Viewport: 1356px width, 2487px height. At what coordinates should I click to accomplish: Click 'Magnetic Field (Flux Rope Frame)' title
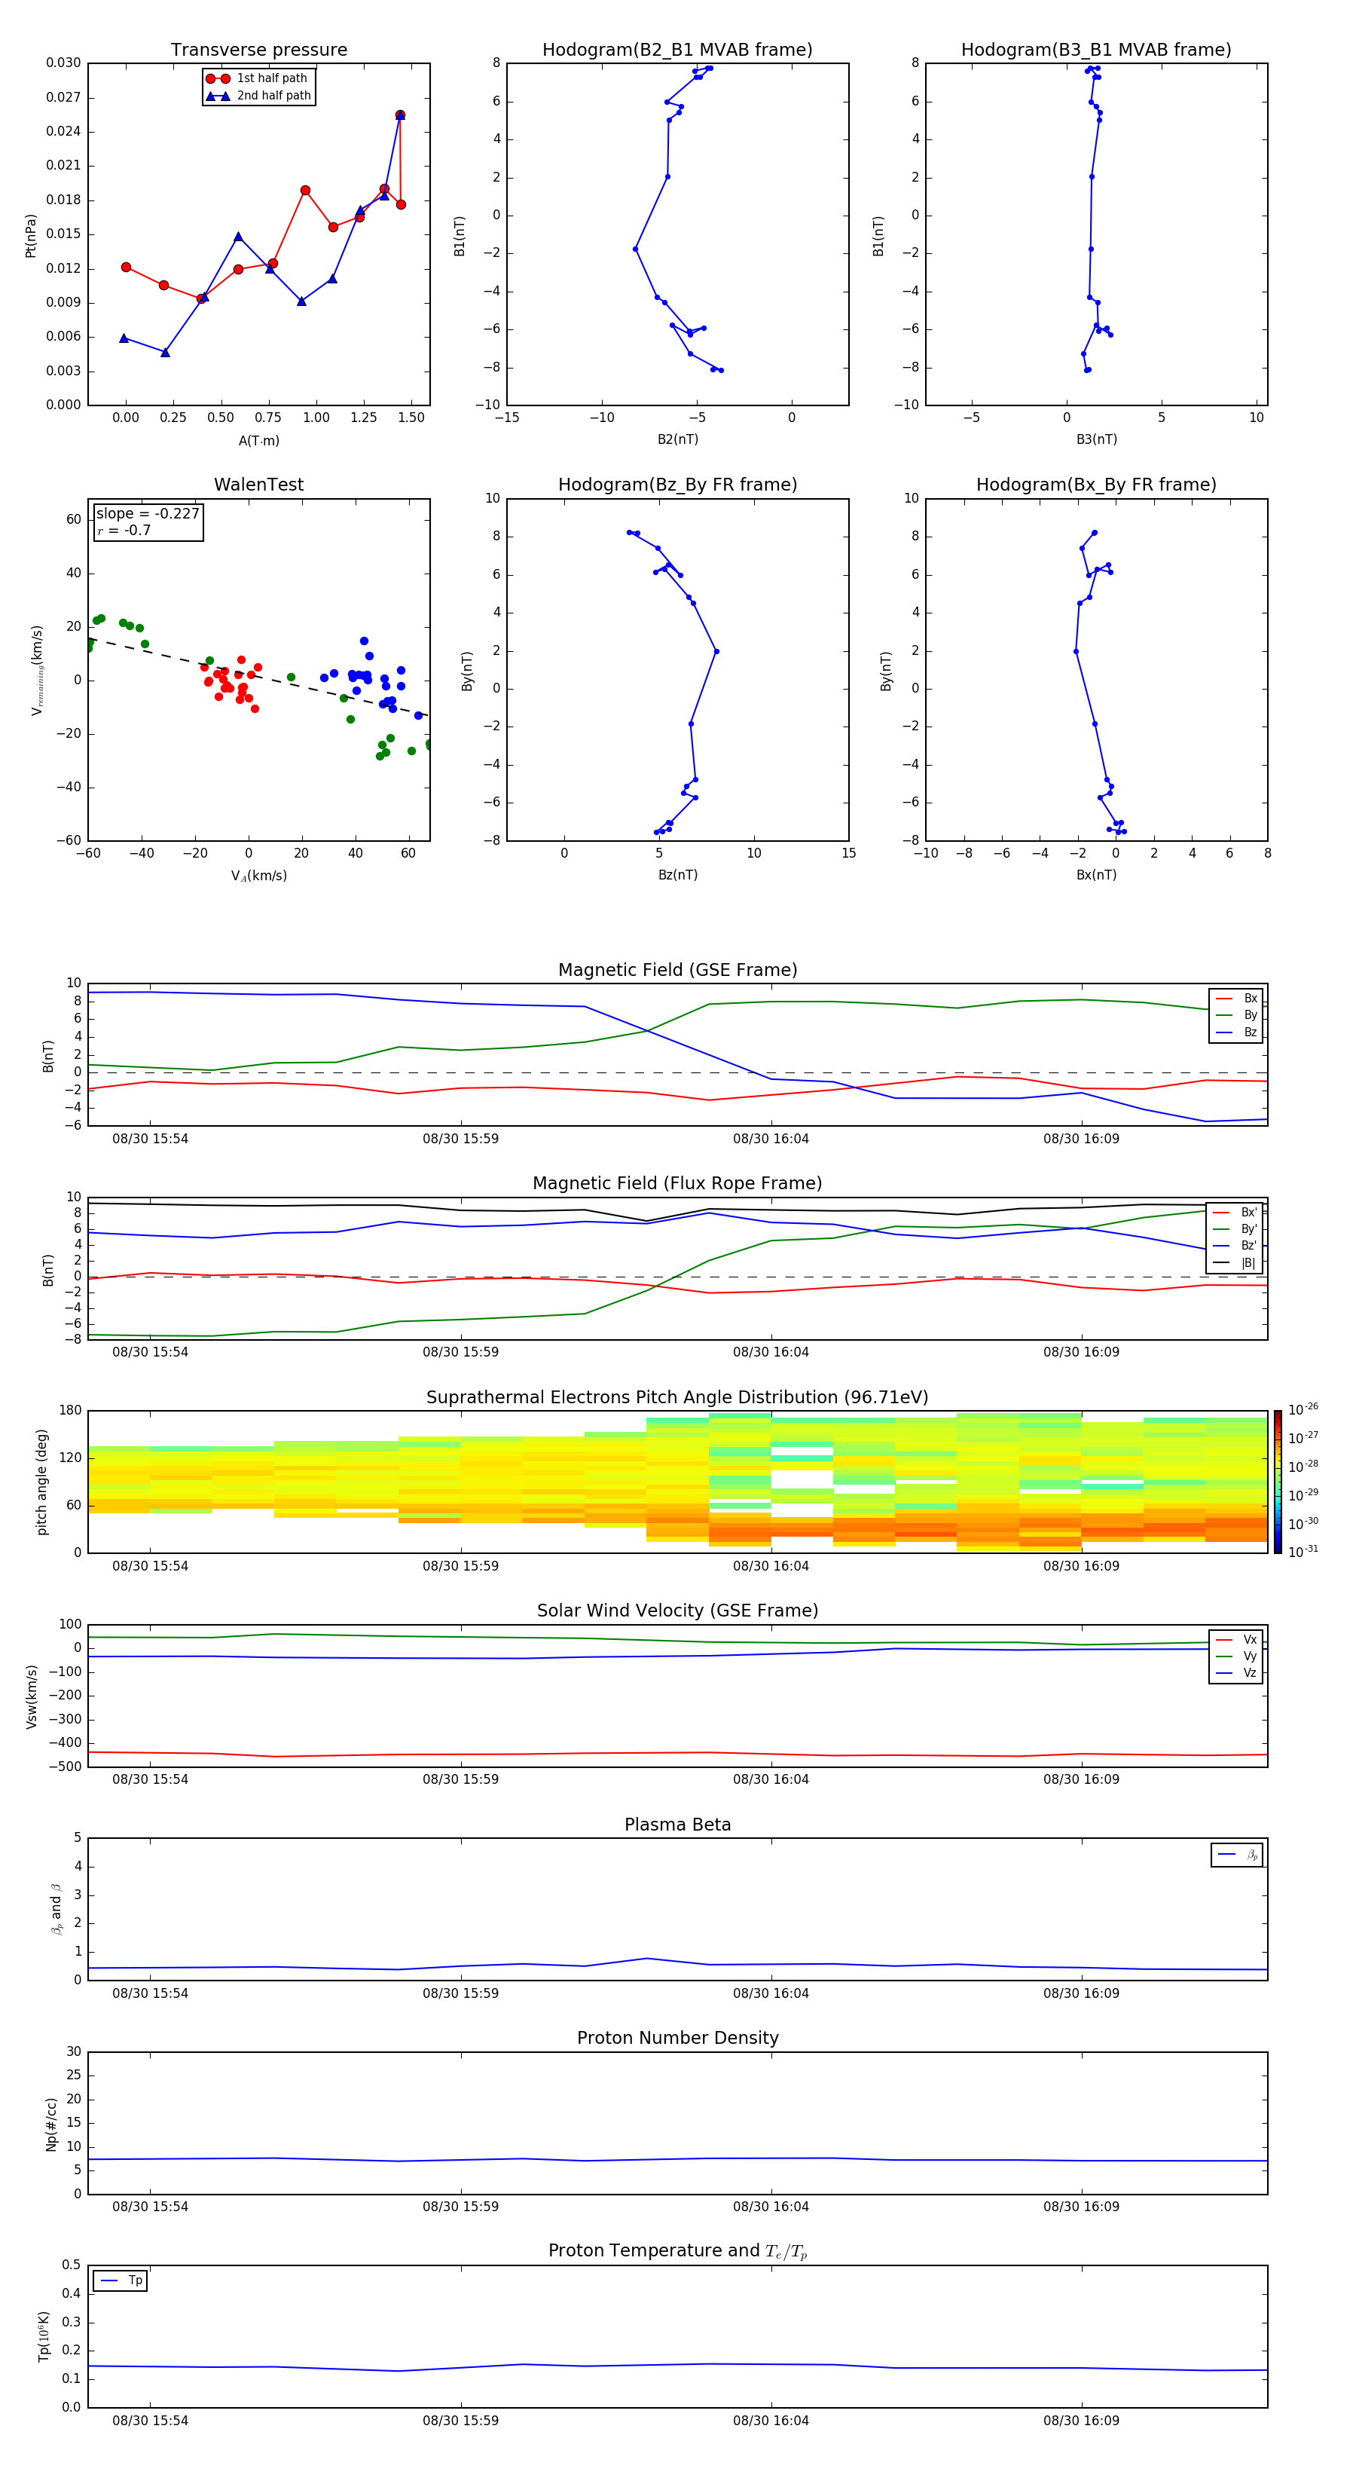[x=677, y=1184]
